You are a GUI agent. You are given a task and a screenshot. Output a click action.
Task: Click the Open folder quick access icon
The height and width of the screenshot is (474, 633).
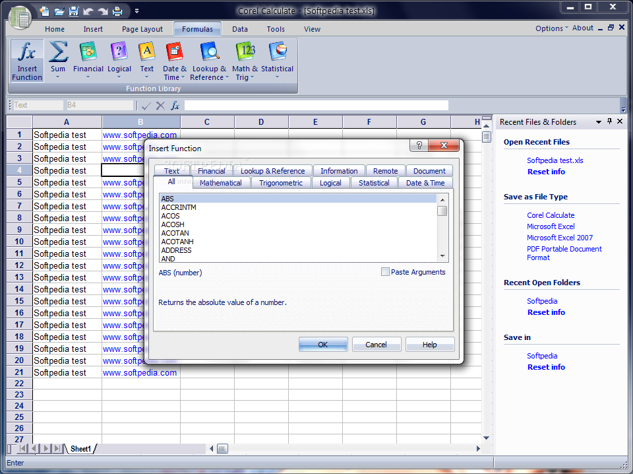pos(59,11)
